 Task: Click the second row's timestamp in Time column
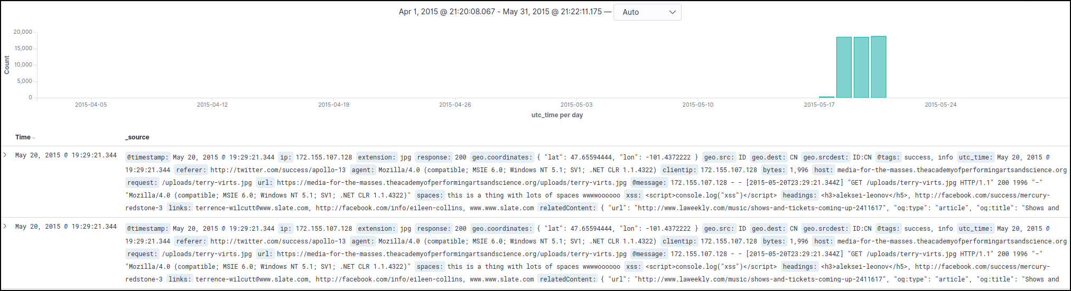tap(66, 227)
